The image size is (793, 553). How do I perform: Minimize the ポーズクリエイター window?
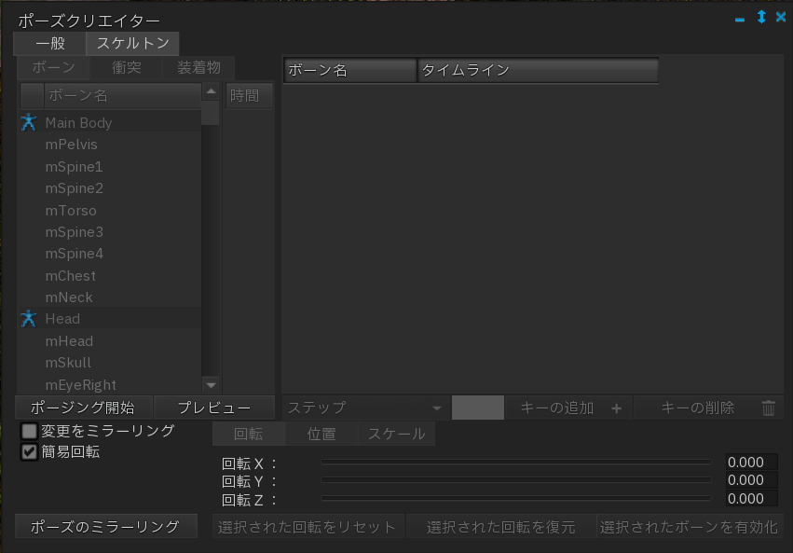pyautogui.click(x=739, y=20)
